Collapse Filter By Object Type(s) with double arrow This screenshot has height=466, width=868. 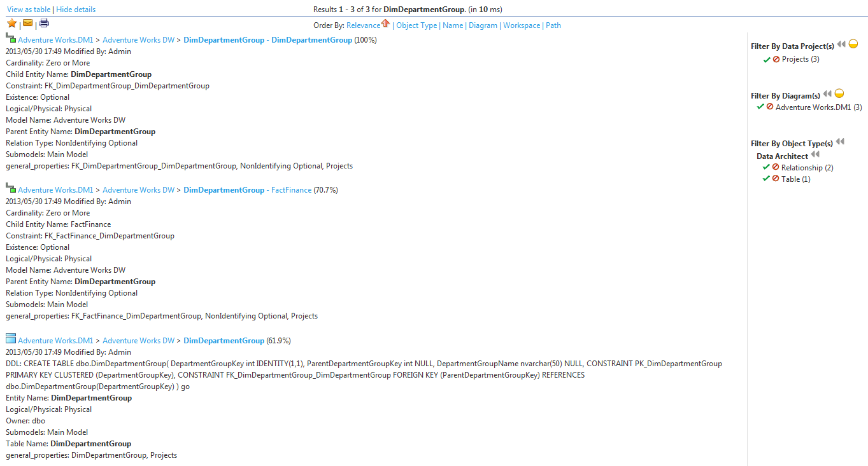coord(840,142)
